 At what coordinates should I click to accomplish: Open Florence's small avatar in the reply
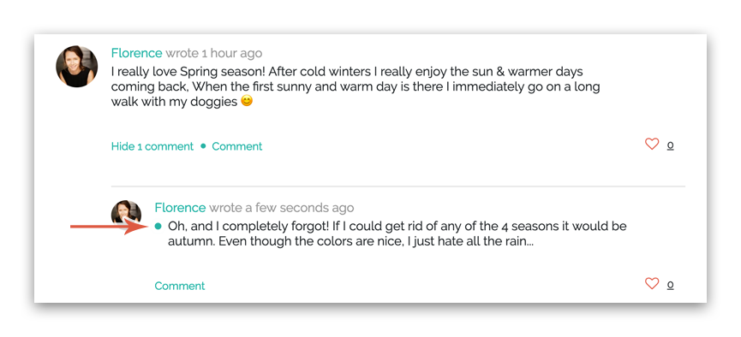(126, 212)
